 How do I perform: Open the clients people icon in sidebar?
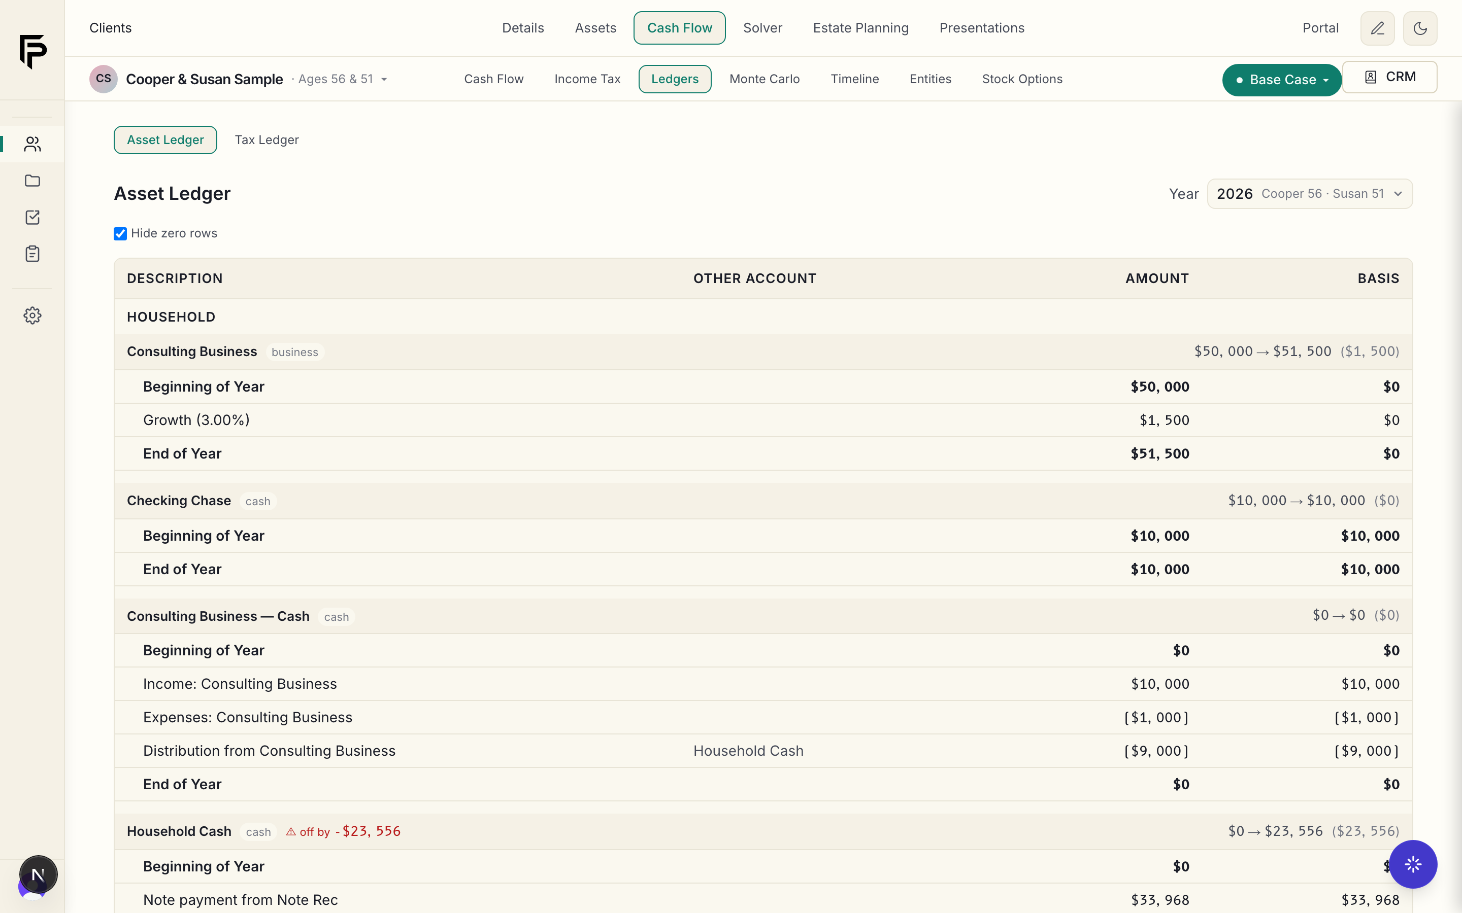32,144
